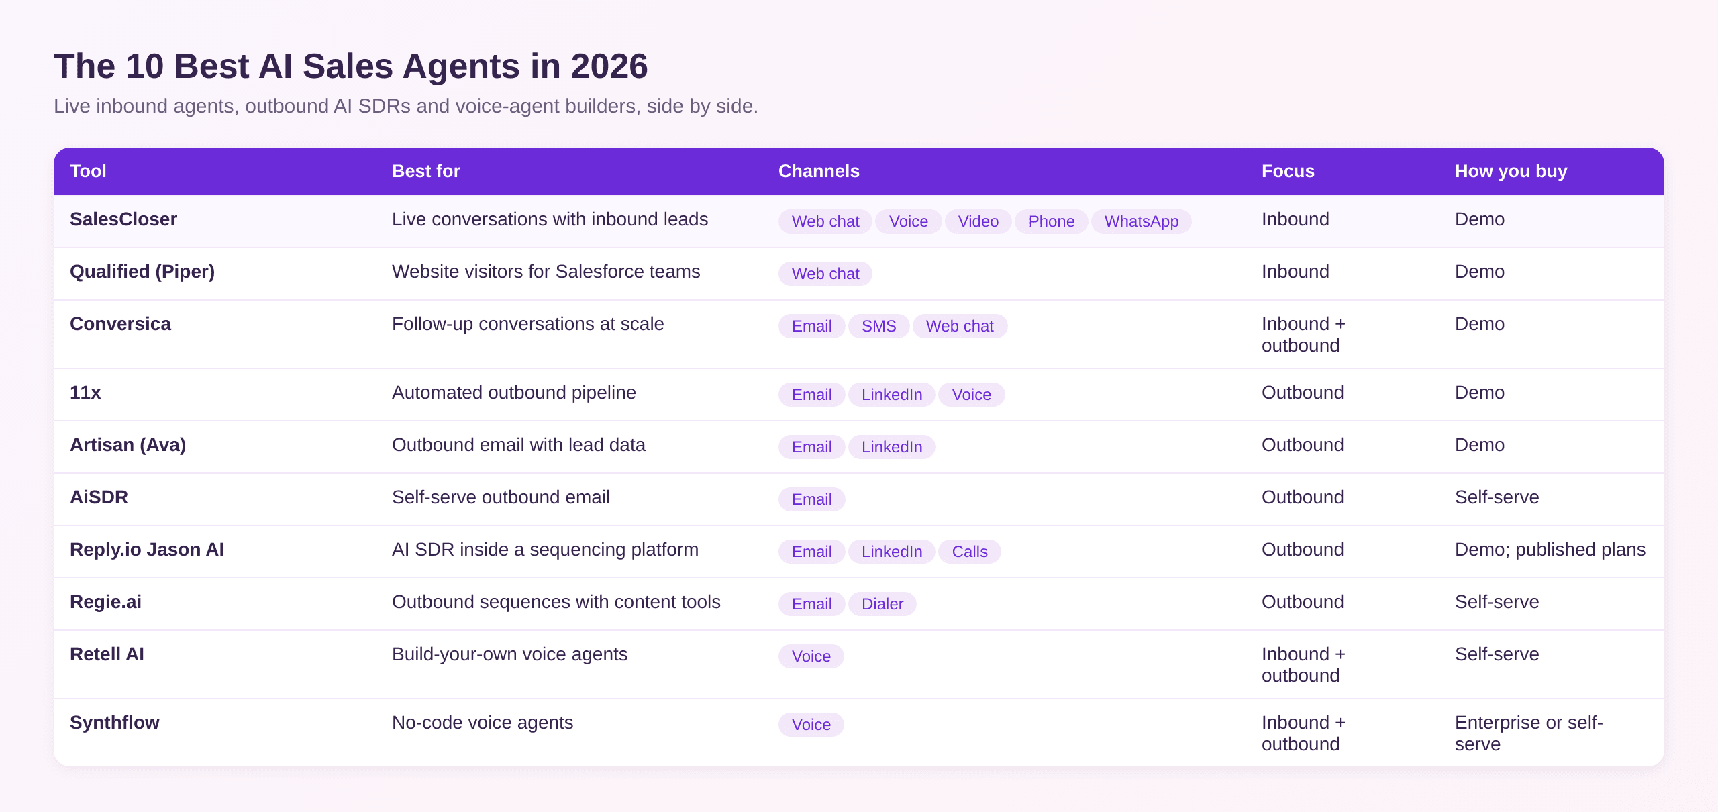This screenshot has height=812, width=1718.
Task: Click the 11x tool name
Action: click(85, 393)
